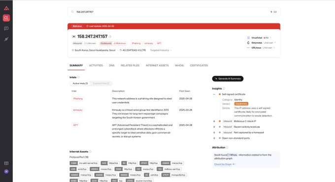Screen dimensions: 335x182
Task: Click the orange Cautionary verdict badge
Action: 241,104
